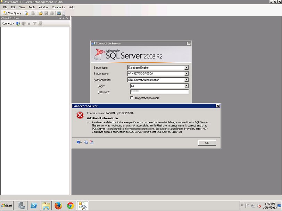282x211 pixels.
Task: Click the "Additional information:" heading text
Action: [103, 118]
